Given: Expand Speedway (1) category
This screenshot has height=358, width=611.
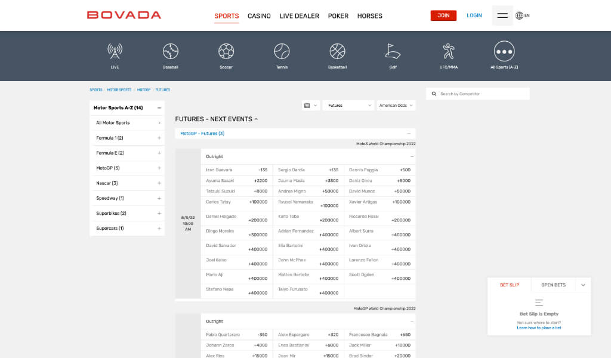Looking at the screenshot, I should [159, 198].
